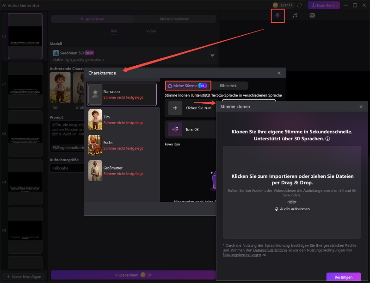Close the Stimme klonen dialog
This screenshot has height=283, width=370.
[361, 107]
